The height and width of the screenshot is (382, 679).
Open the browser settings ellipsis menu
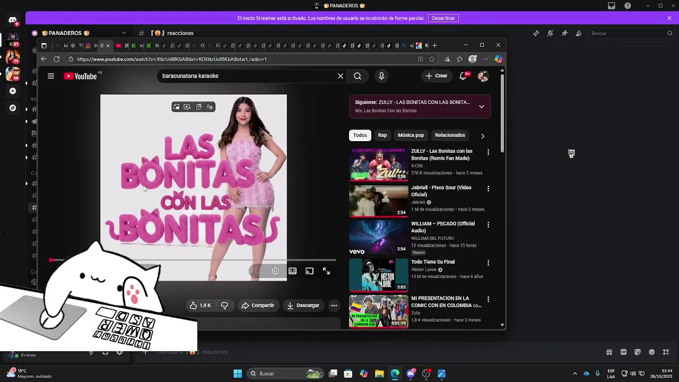pyautogui.click(x=485, y=59)
